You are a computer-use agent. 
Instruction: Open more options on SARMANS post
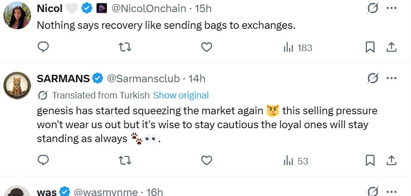click(x=392, y=78)
